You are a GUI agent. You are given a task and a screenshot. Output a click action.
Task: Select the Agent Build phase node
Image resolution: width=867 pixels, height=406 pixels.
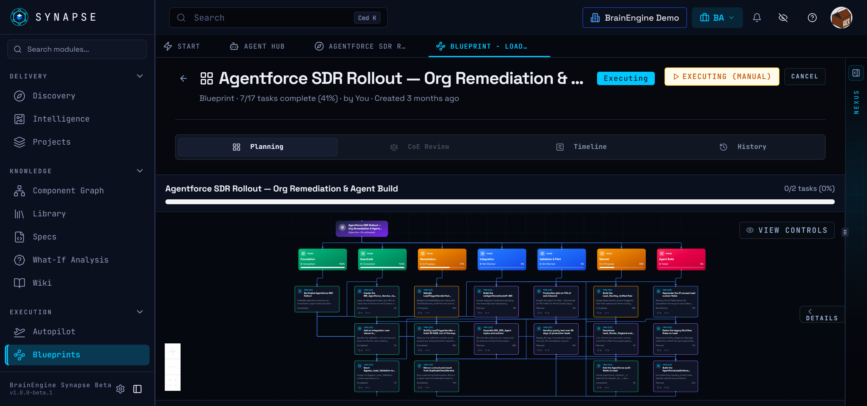click(681, 259)
